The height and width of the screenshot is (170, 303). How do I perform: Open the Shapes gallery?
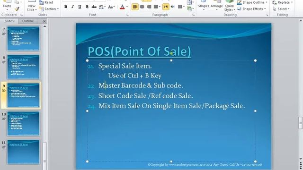tap(204, 6)
